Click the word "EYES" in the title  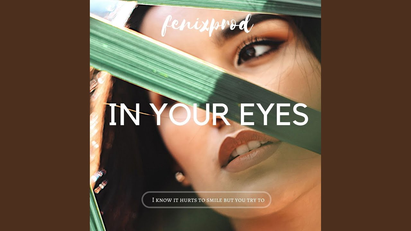tap(274, 115)
